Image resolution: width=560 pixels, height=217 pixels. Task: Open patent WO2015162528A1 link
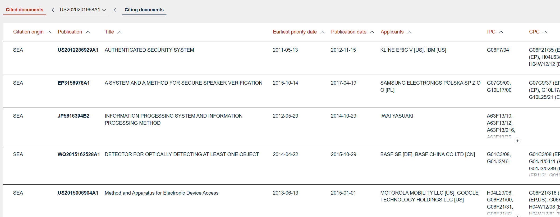[79, 154]
